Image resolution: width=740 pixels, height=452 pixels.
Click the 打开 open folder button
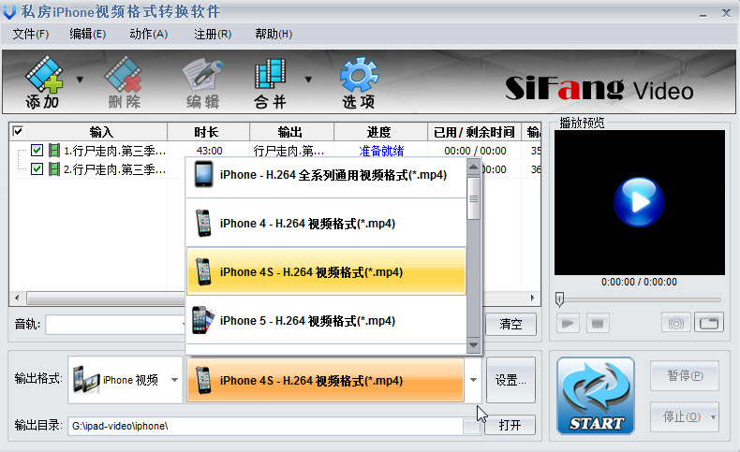(510, 425)
